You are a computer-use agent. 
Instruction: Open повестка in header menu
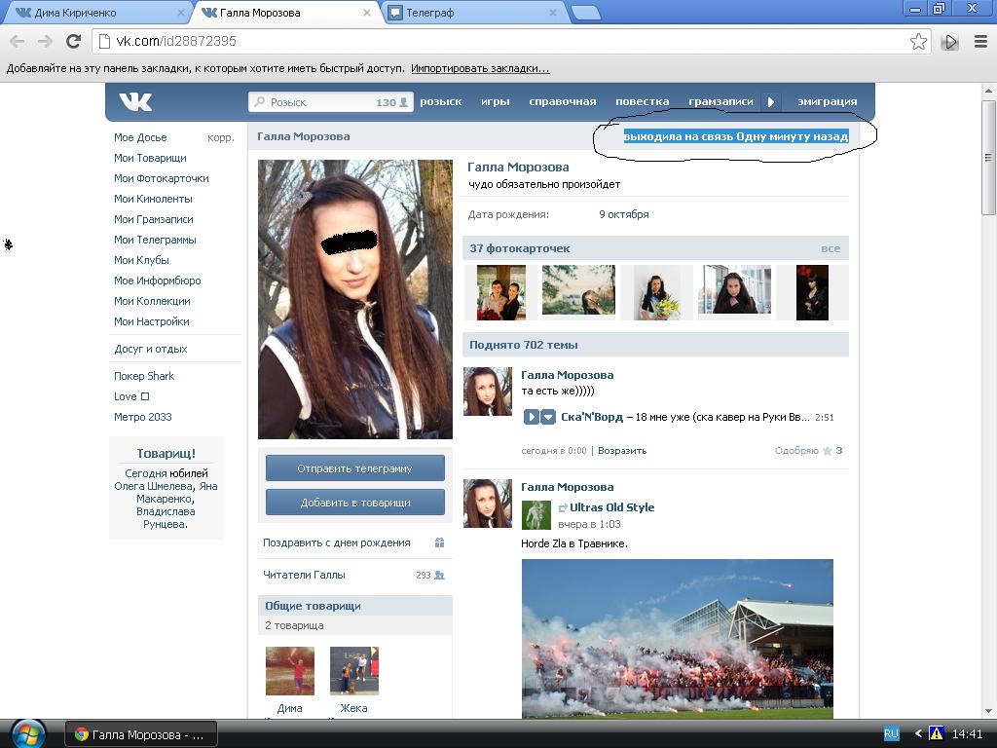point(643,101)
